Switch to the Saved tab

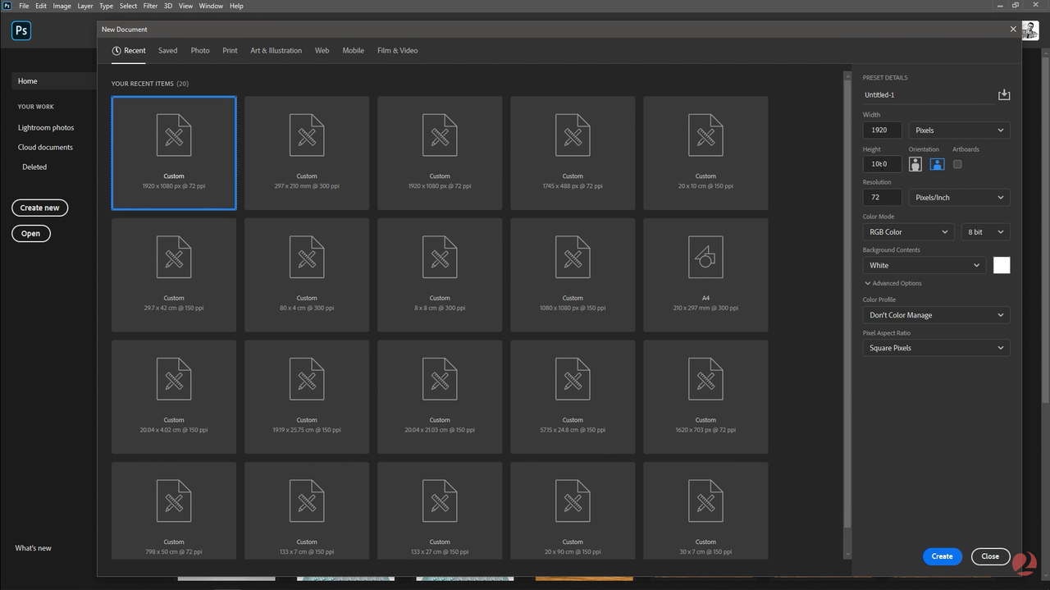pos(167,51)
